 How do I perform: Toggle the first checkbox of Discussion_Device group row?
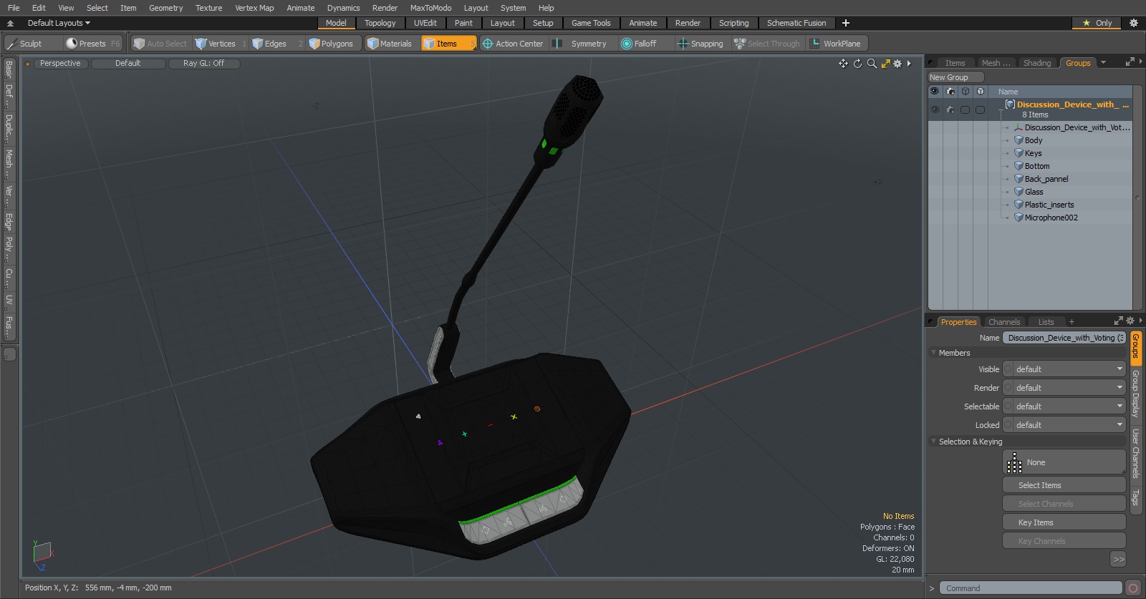click(966, 109)
